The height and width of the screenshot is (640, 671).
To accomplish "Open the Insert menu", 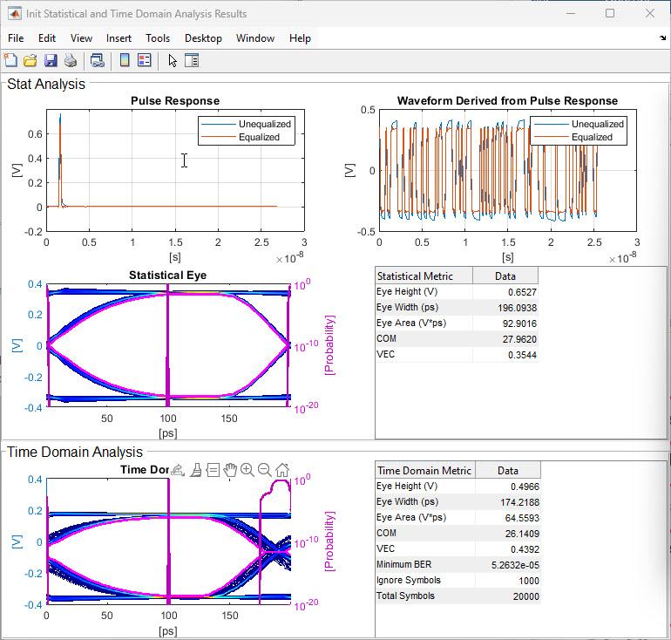I will pos(119,38).
